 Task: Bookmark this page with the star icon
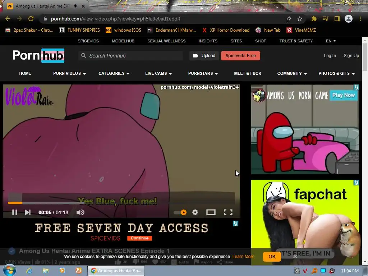point(300,19)
